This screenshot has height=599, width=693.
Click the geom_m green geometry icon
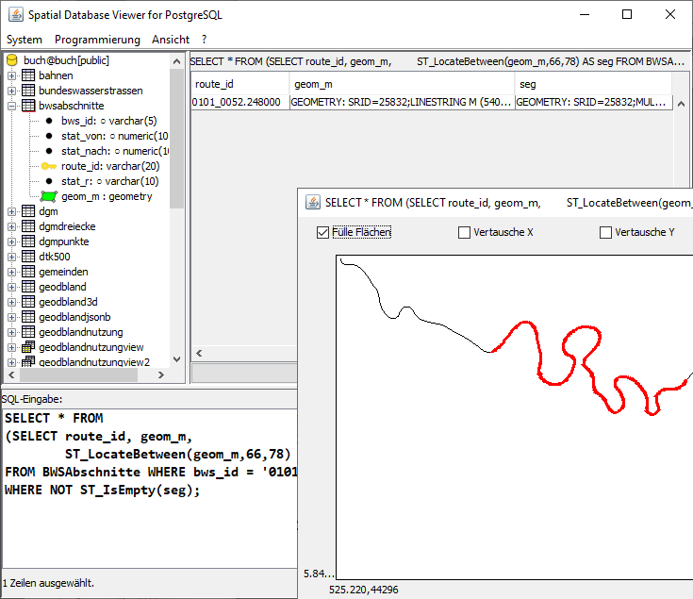pyautogui.click(x=49, y=196)
